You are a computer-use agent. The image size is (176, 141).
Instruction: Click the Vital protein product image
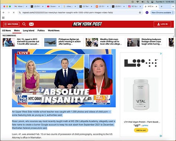141,95
